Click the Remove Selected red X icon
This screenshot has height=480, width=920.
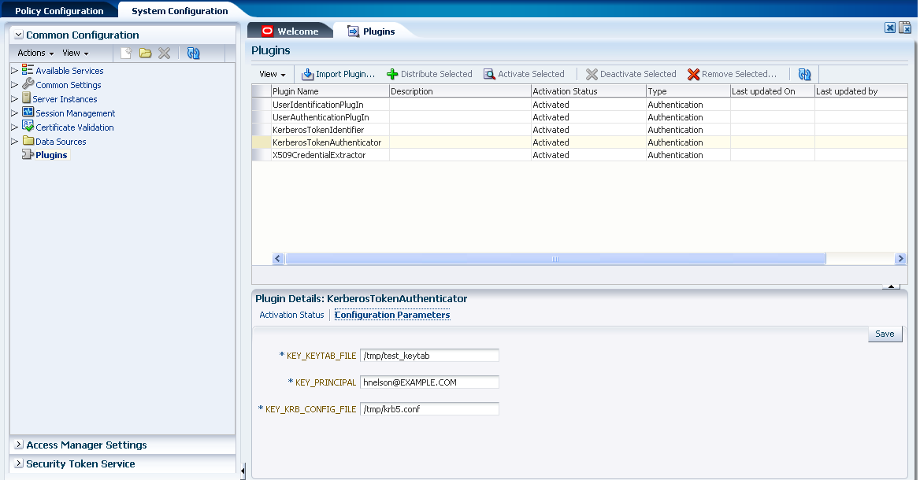tap(693, 74)
